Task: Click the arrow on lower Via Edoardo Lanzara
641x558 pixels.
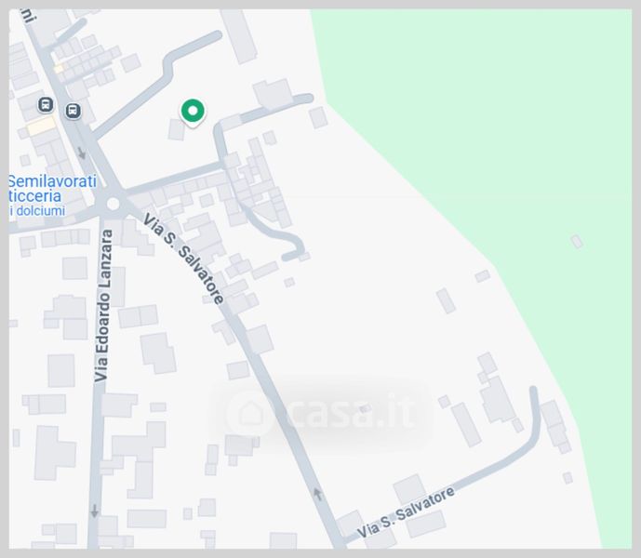Action: pos(95,511)
